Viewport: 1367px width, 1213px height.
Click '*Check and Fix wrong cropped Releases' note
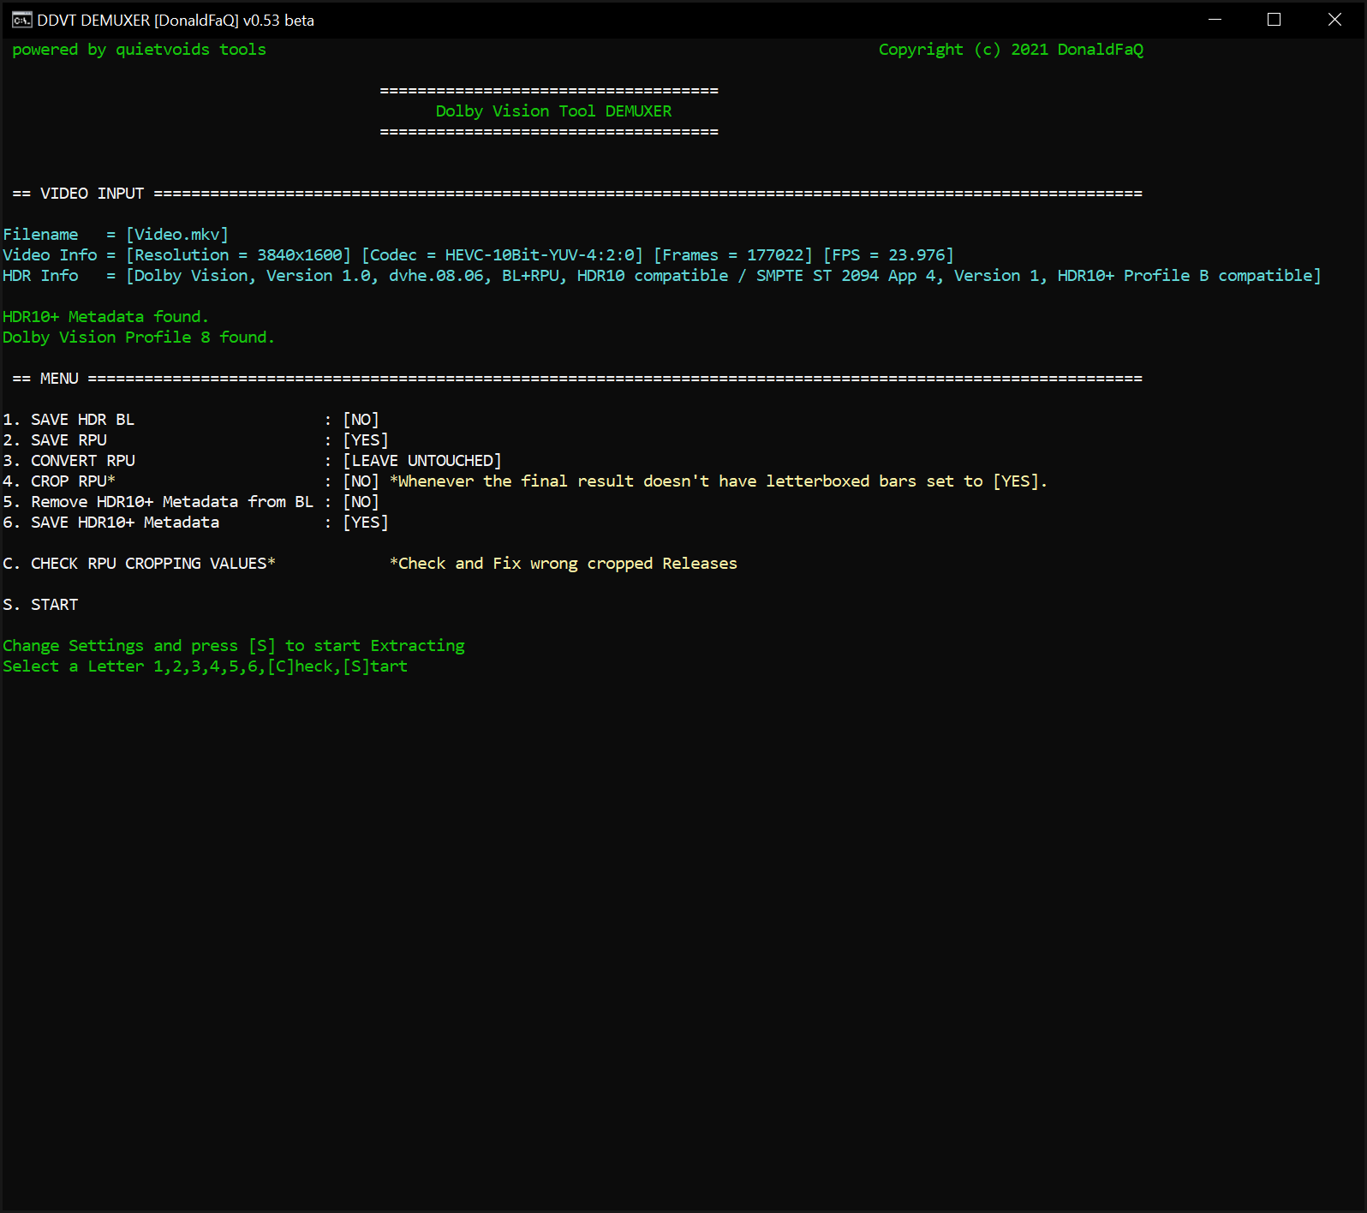click(x=564, y=564)
